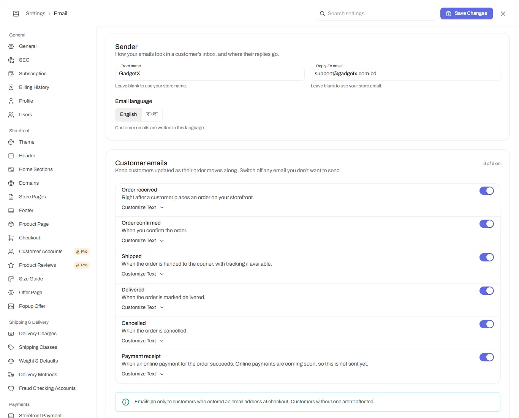
Task: Open the Subscription settings page
Action: (48, 74)
